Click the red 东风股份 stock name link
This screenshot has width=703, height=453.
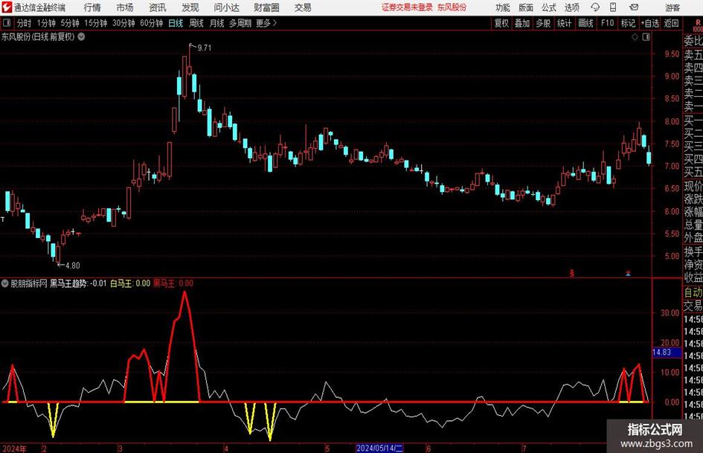[x=452, y=7]
